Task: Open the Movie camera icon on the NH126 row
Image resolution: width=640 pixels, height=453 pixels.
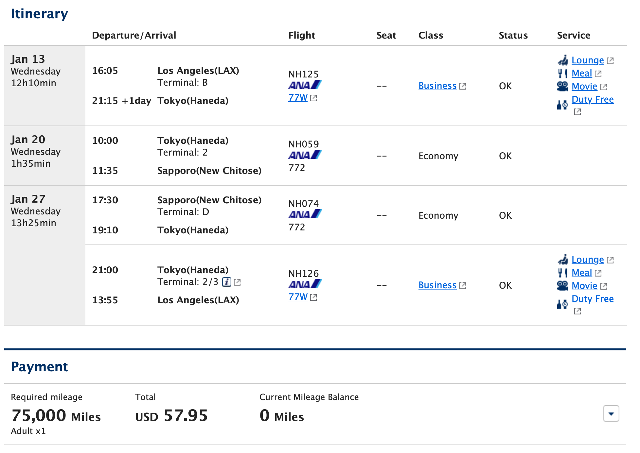Action: [x=562, y=285]
